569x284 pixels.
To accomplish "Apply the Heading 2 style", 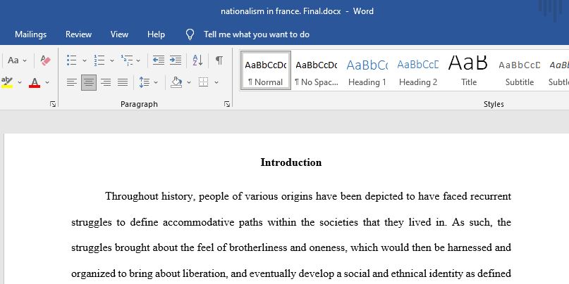I will click(418, 70).
